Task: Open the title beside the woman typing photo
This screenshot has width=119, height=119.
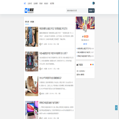Action: click(x=51, y=78)
